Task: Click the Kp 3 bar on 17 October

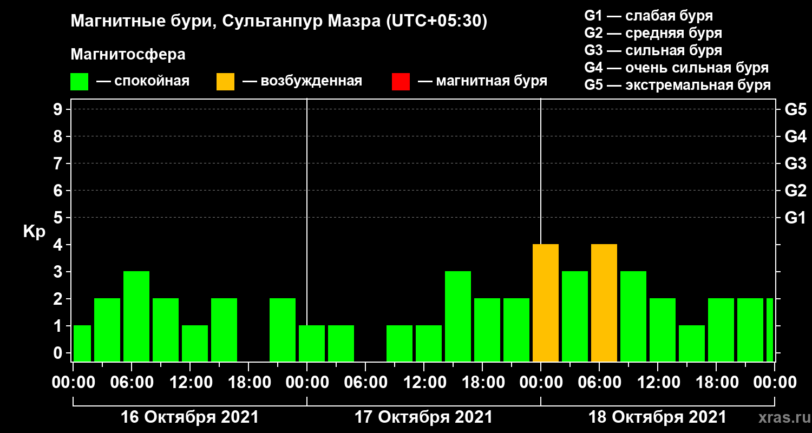Action: 458,317
